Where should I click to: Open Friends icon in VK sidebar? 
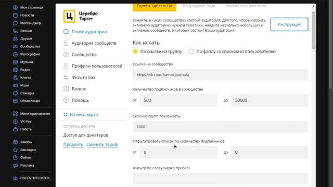(x=15, y=38)
